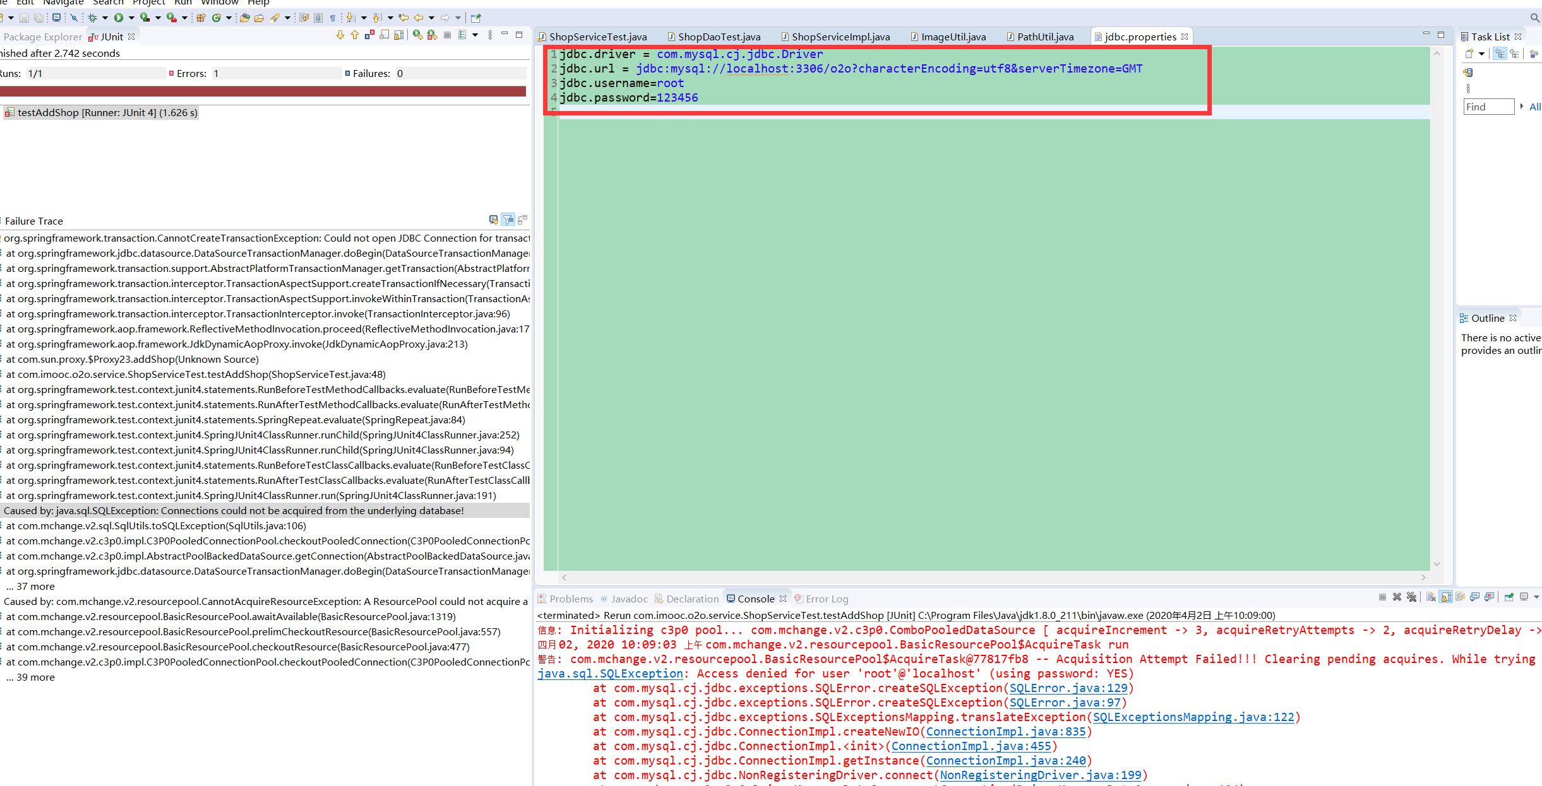Click the New Java Package icon

(201, 18)
